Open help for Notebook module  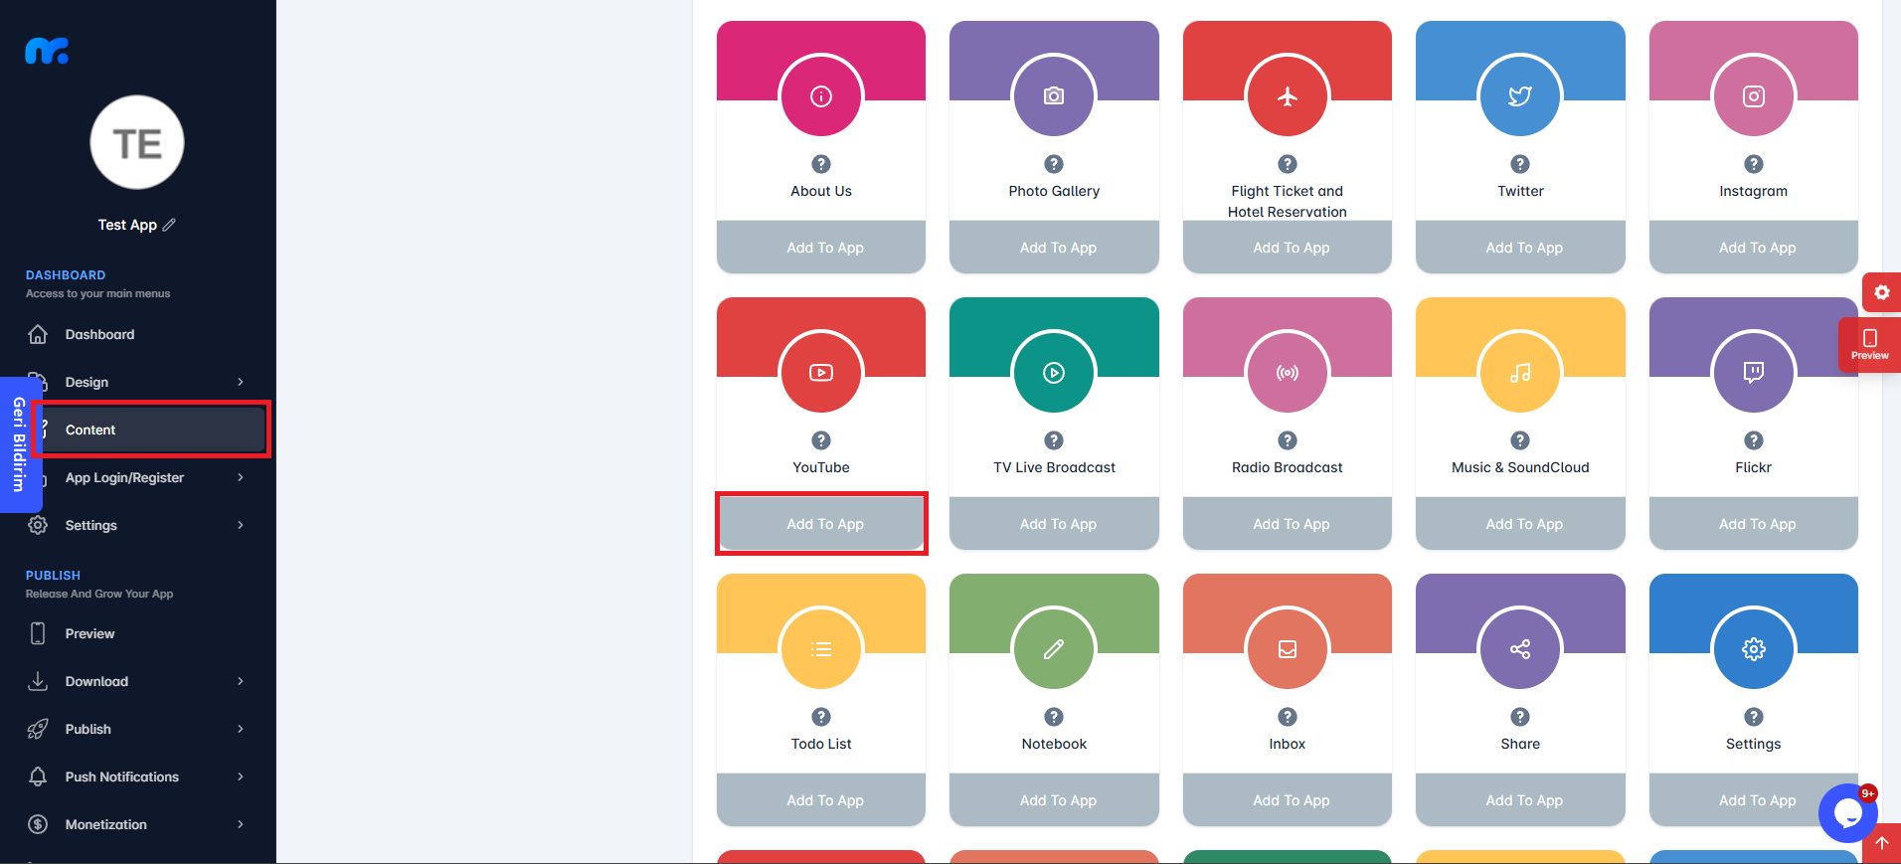(1054, 717)
